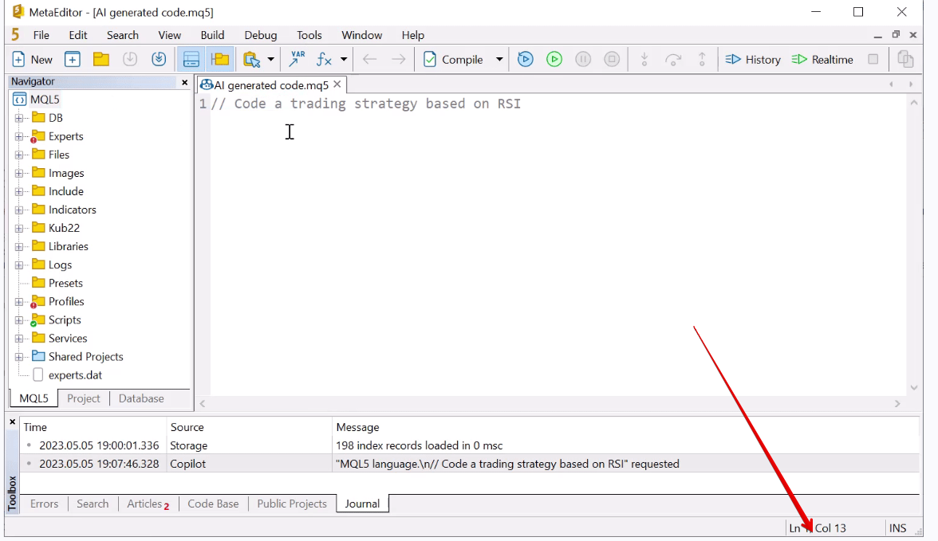
Task: Click the navigate forward arrow
Action: (399, 59)
